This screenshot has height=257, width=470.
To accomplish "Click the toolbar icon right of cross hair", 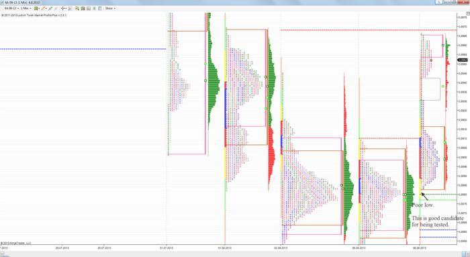I will pos(70,8).
